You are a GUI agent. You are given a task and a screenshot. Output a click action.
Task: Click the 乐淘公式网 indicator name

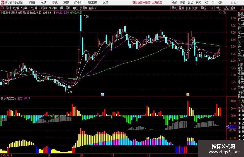tap(10, 98)
